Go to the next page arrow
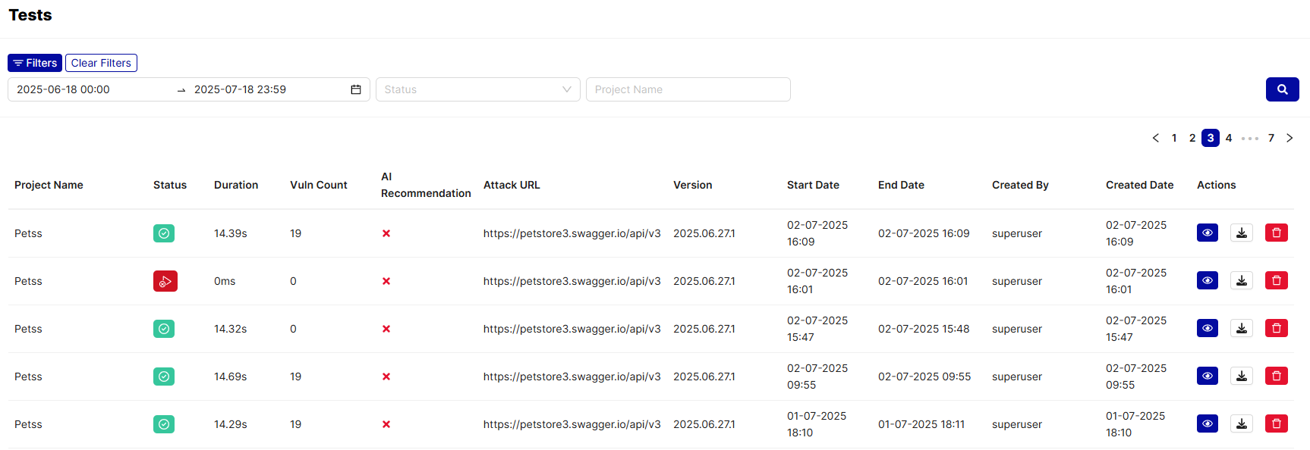Screen dimensions: 1310x450 (1289, 138)
